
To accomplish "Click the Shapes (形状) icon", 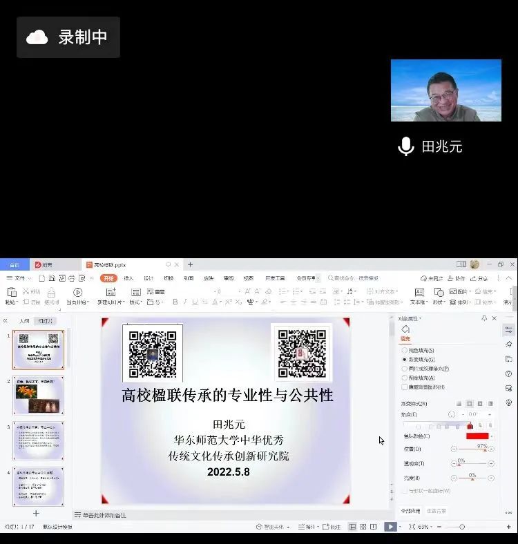I will point(439,293).
